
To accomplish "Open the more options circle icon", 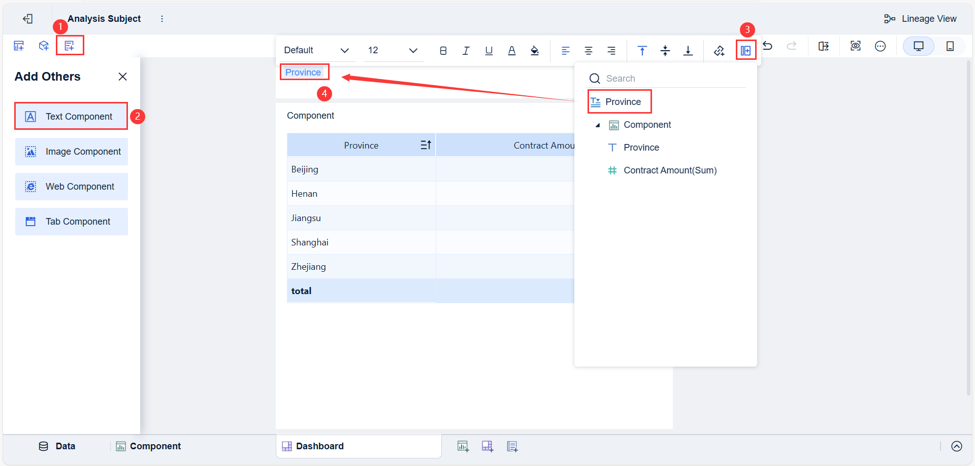I will 881,46.
